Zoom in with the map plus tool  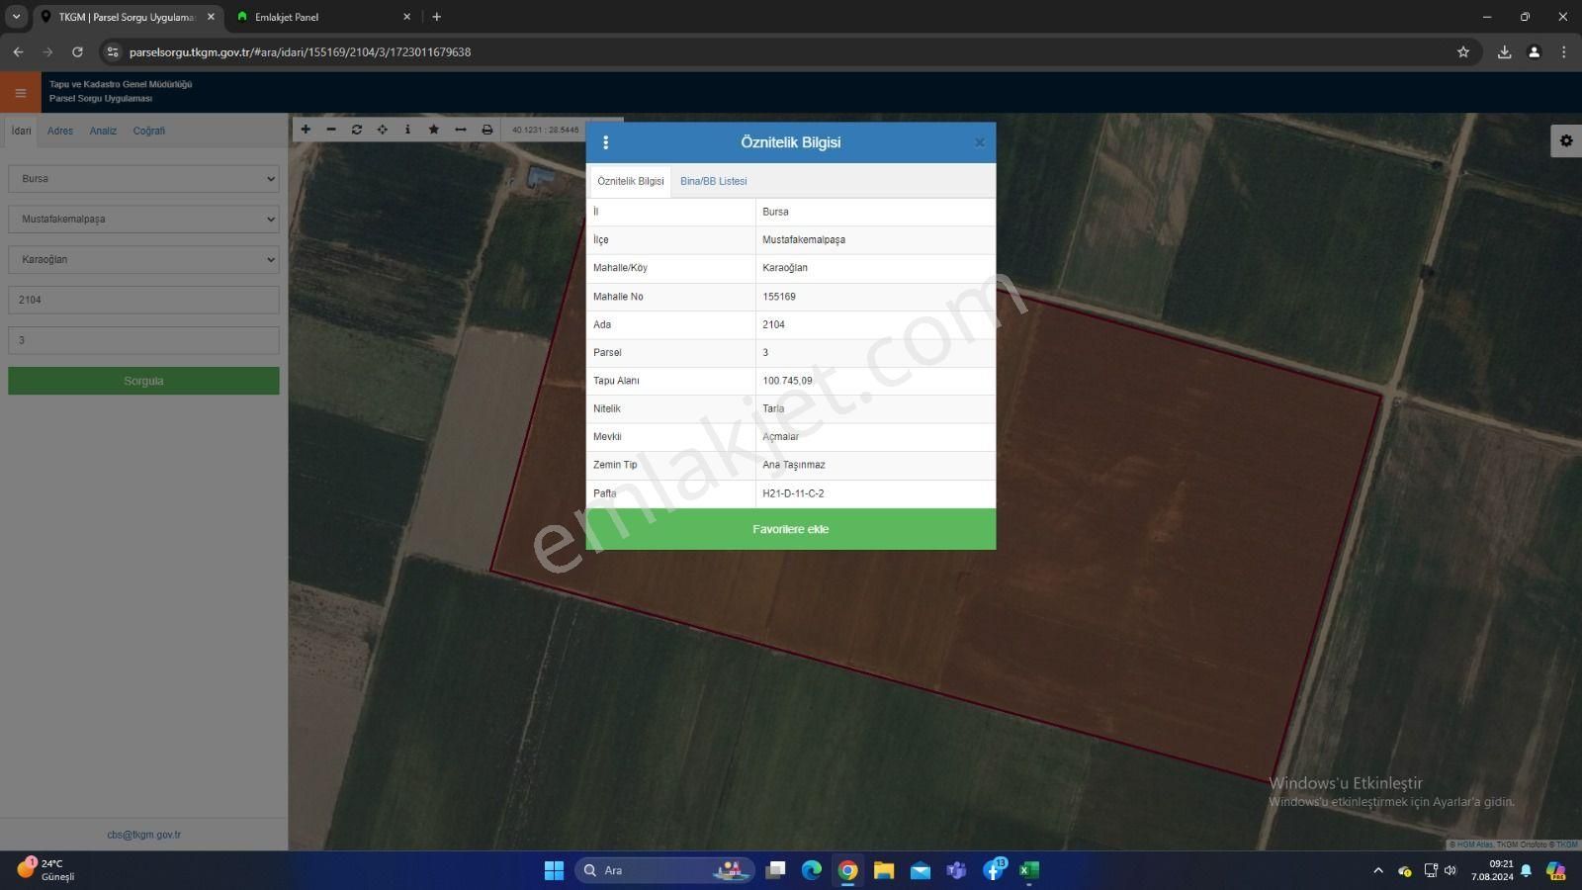click(306, 130)
